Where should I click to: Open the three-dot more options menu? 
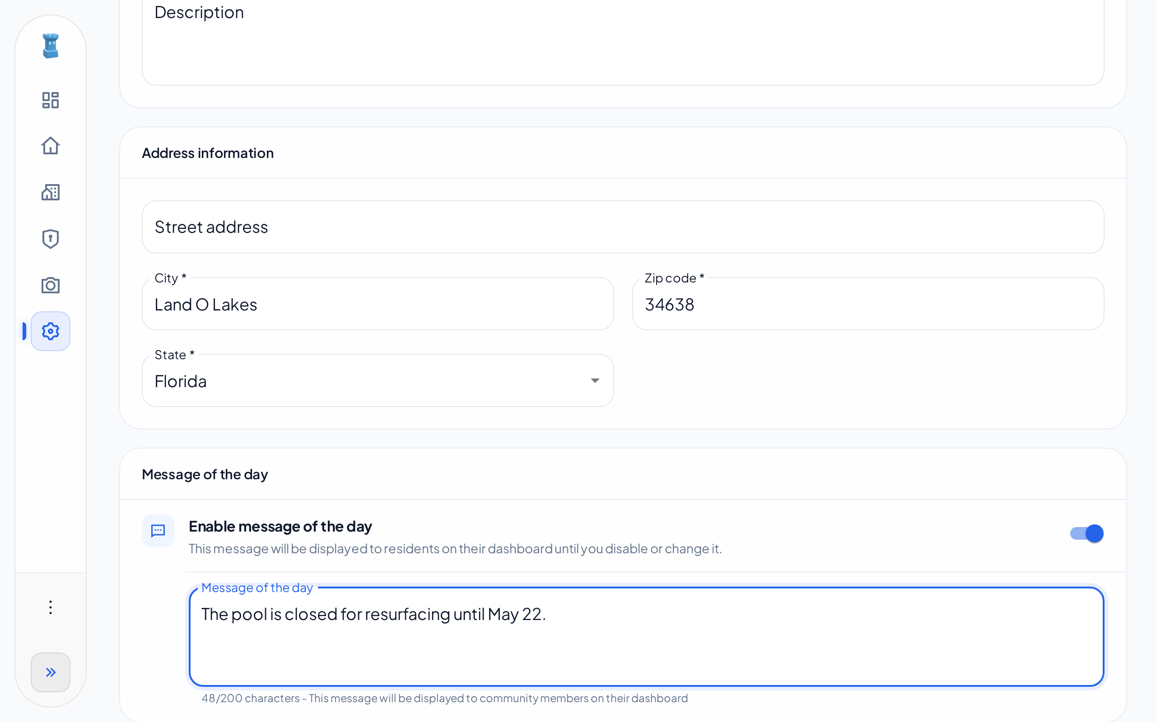(50, 607)
